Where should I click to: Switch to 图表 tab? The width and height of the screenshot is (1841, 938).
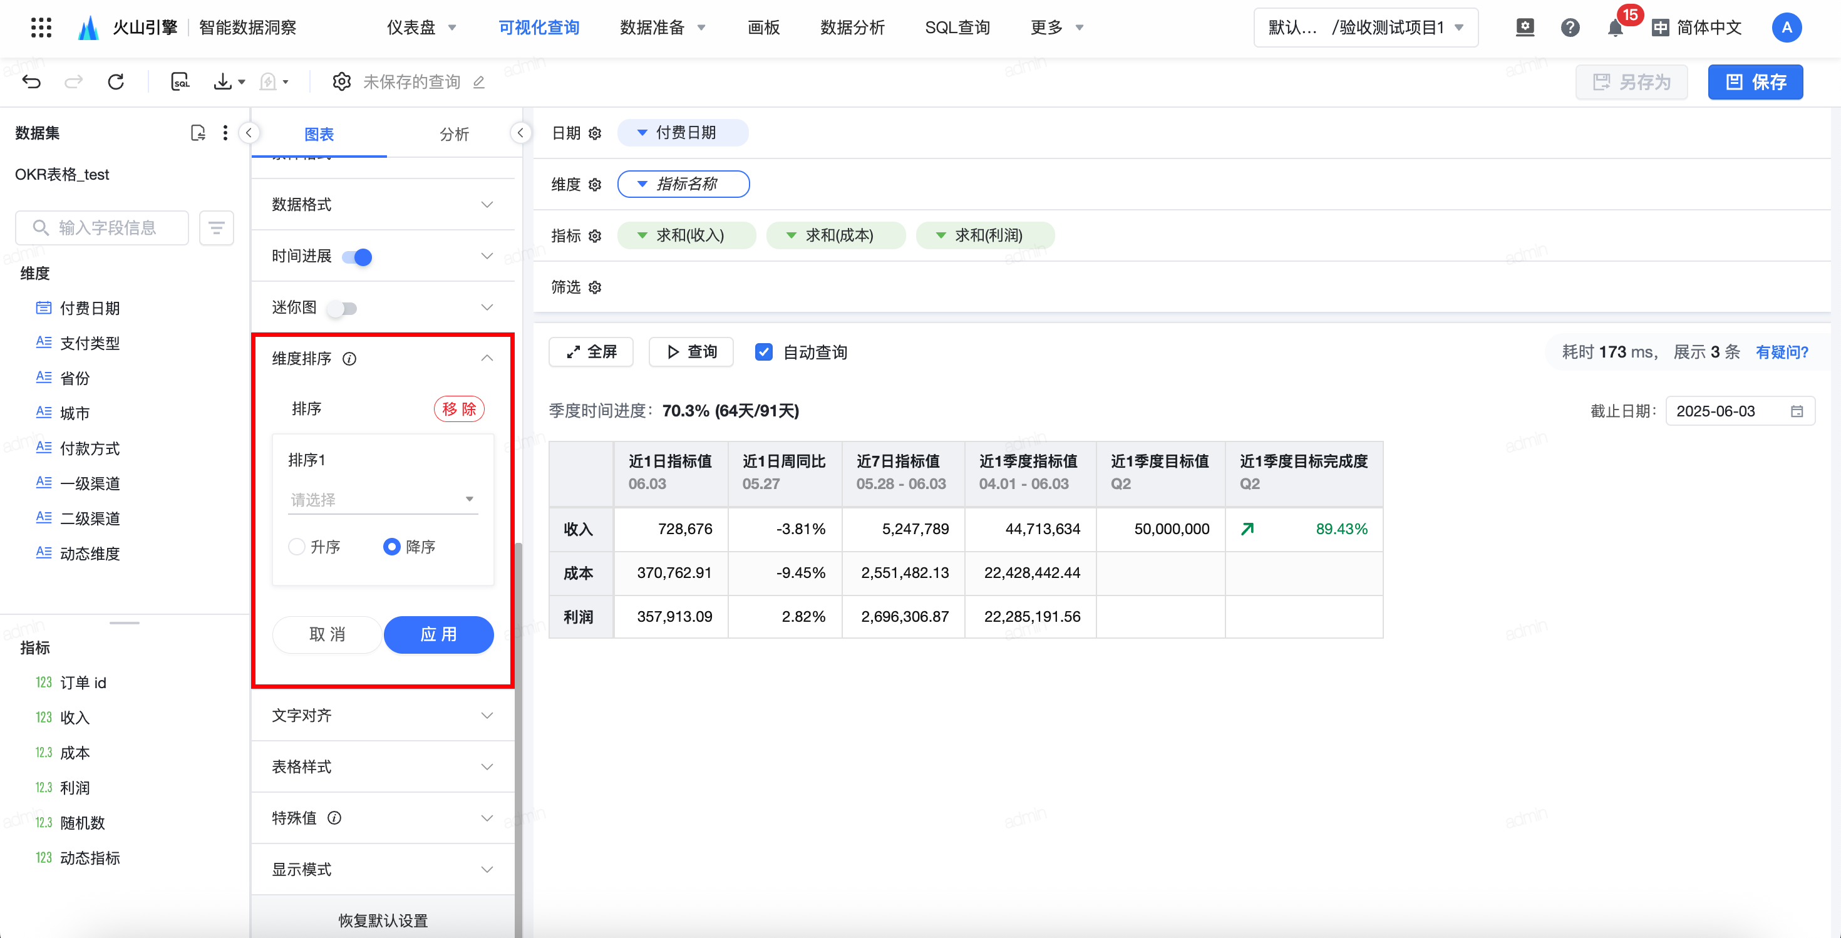pyautogui.click(x=319, y=134)
